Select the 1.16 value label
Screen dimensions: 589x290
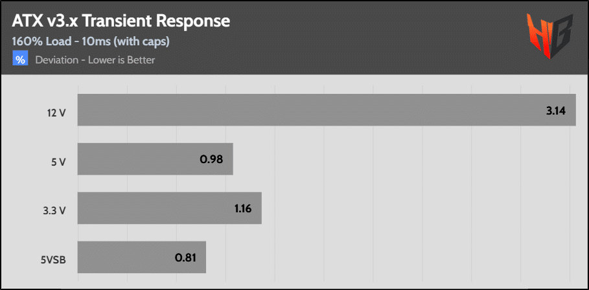pyautogui.click(x=241, y=208)
